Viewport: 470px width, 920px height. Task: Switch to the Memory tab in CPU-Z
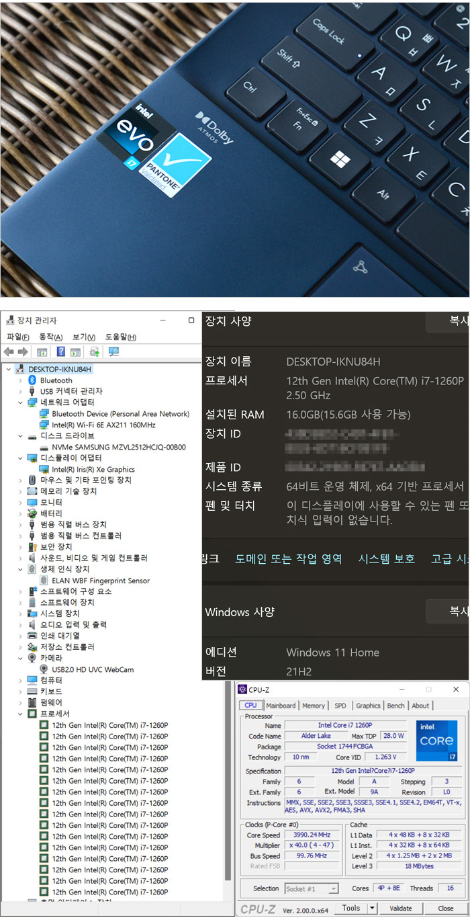click(x=314, y=706)
